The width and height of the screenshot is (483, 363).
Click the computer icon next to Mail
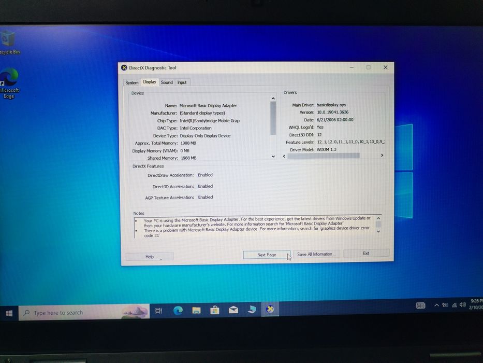(252, 309)
